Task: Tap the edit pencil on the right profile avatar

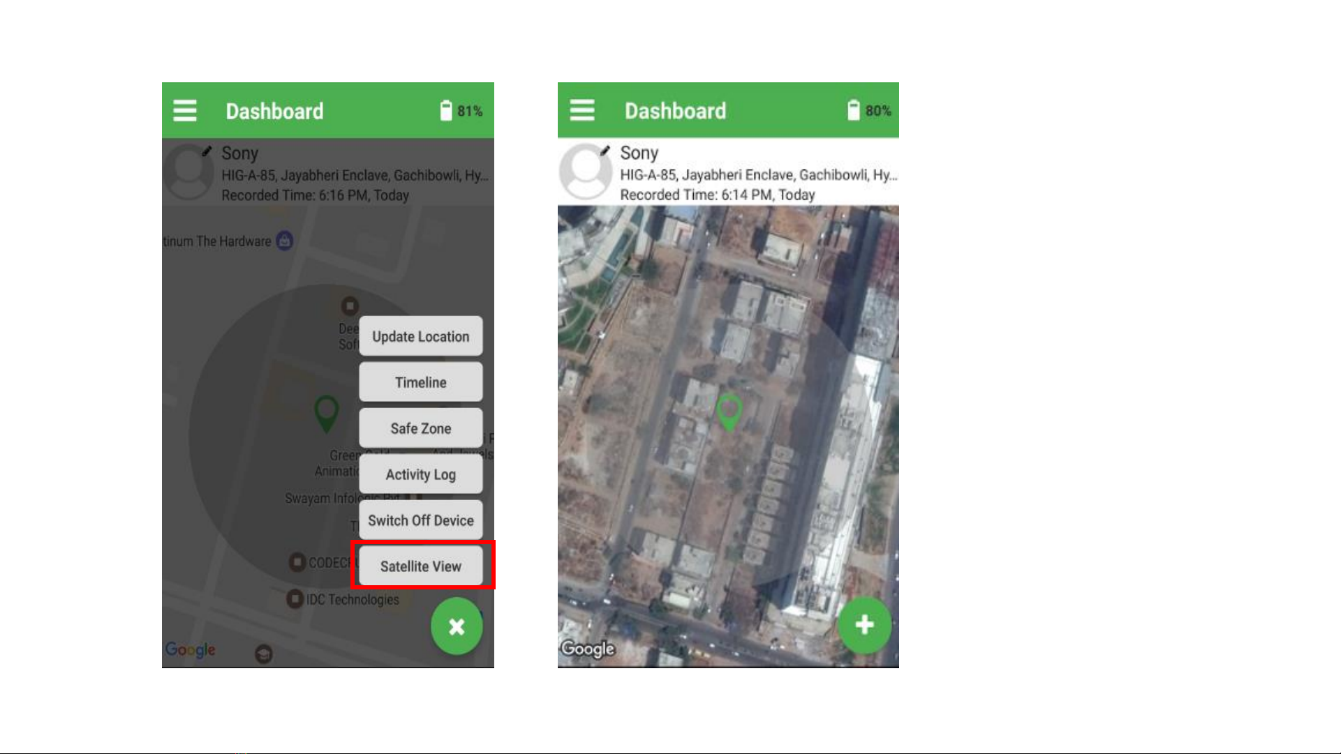Action: (x=605, y=151)
